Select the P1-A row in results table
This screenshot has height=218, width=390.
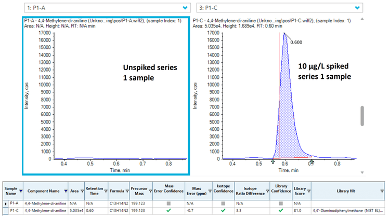[15, 204]
